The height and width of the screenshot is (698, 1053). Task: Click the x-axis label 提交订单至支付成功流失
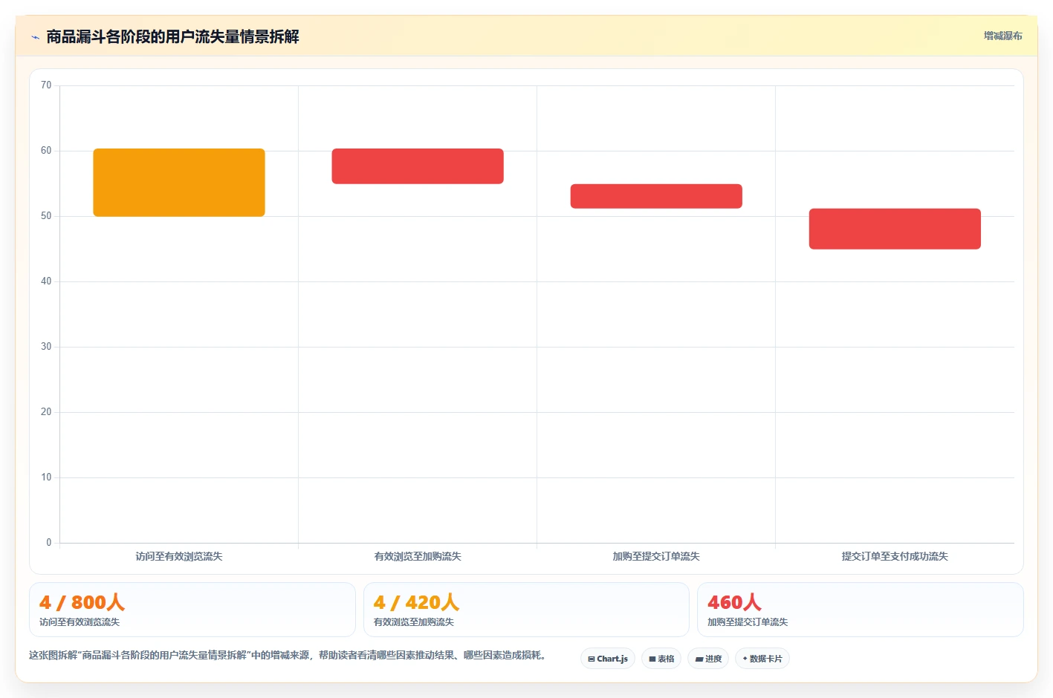895,556
